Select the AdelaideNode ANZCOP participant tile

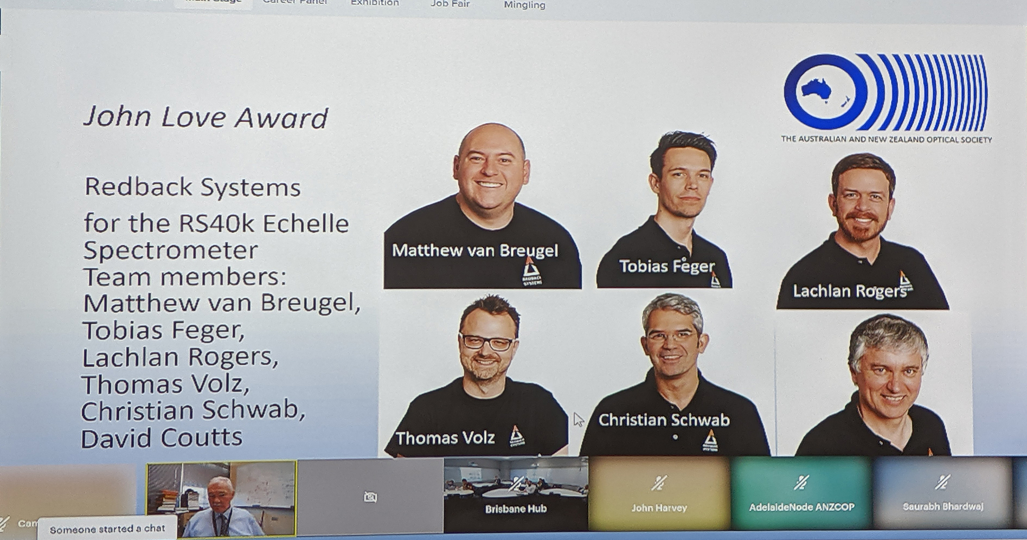click(x=801, y=494)
